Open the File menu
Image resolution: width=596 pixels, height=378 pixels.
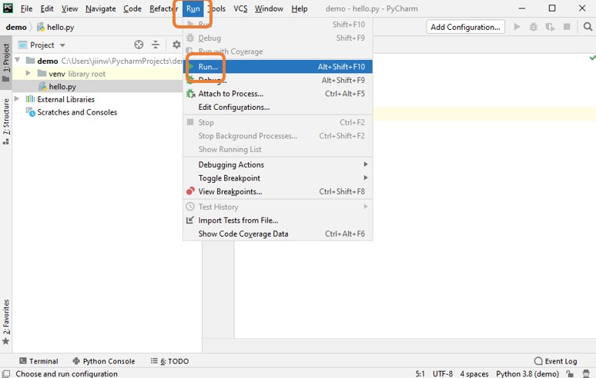point(26,8)
